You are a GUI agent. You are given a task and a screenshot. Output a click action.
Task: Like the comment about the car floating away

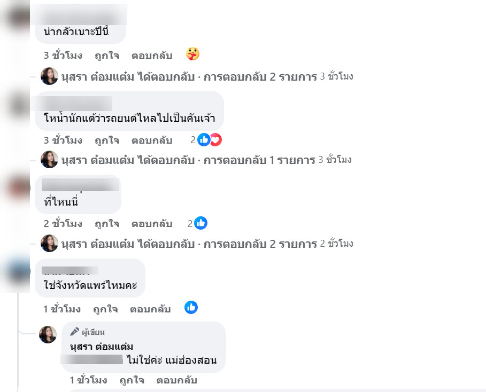[107, 140]
